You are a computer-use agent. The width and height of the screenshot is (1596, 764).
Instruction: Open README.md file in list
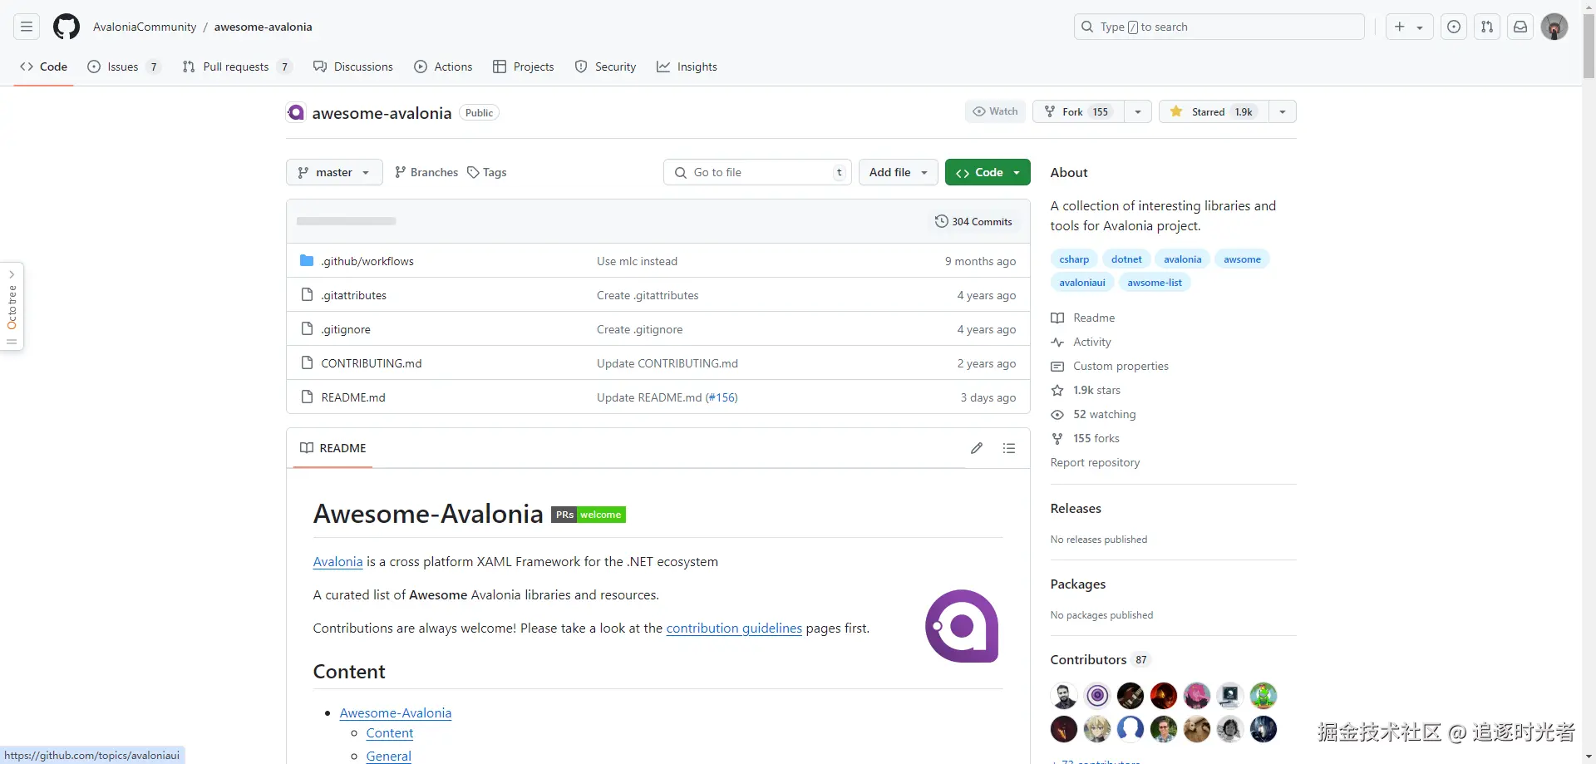pyautogui.click(x=353, y=397)
